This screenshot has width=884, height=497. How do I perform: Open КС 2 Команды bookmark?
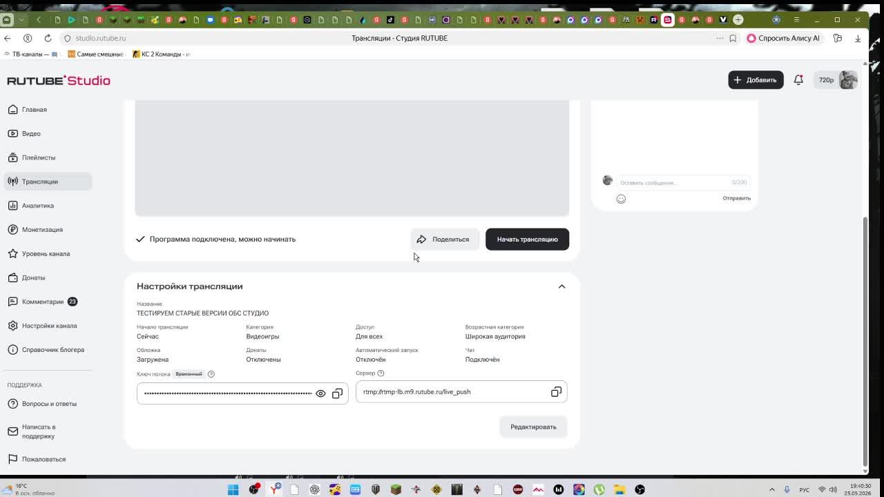coord(161,54)
